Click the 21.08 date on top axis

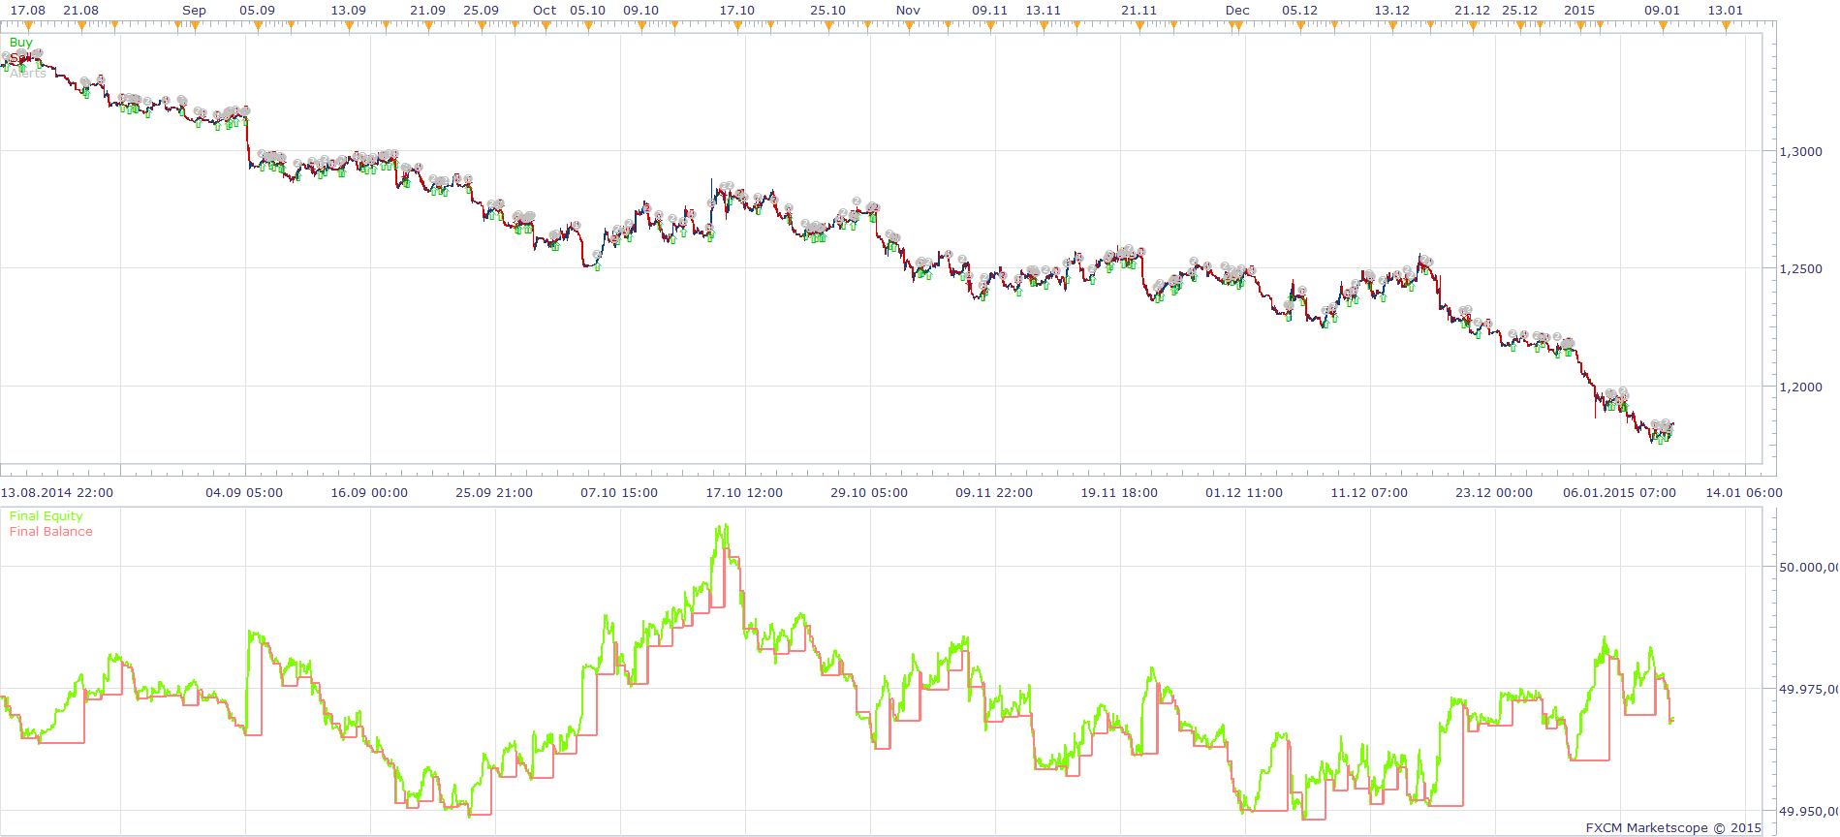[81, 11]
